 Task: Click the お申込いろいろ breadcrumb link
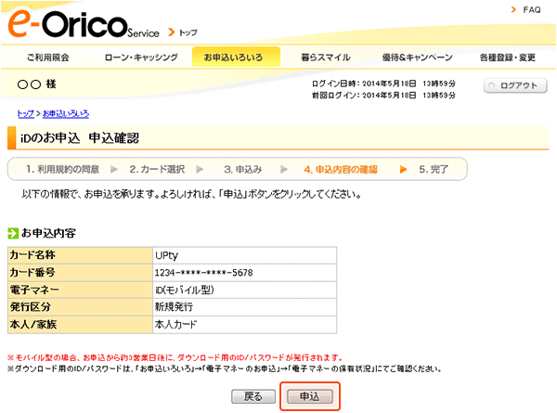(x=66, y=113)
